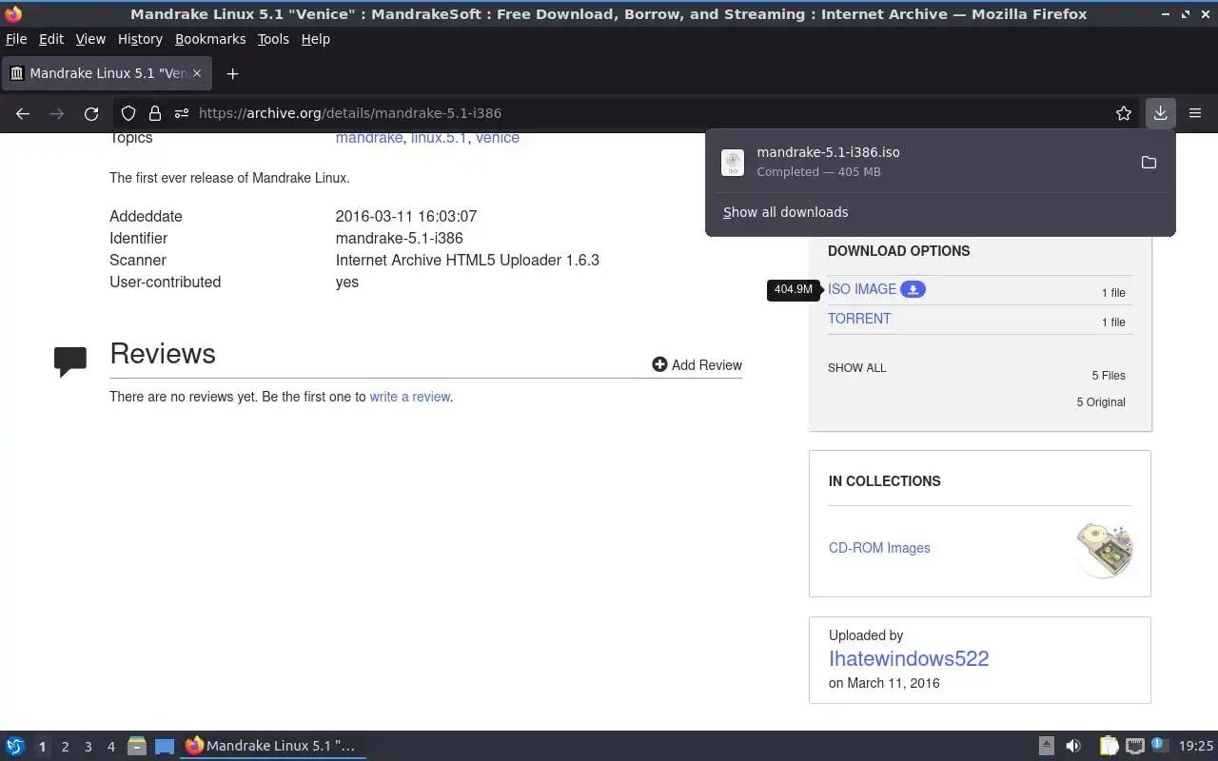Click the ISO IMAGE download arrow badge

pyautogui.click(x=913, y=289)
